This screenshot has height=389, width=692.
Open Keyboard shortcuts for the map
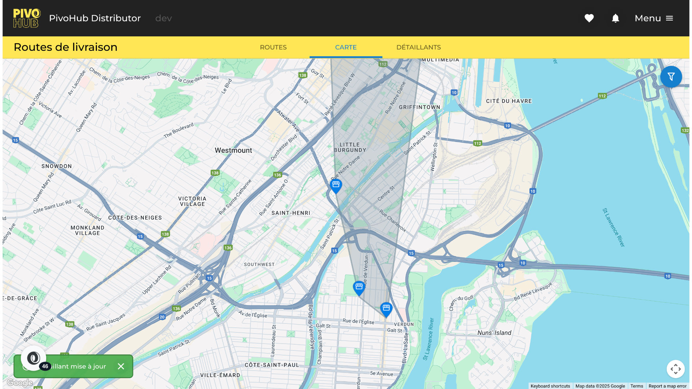click(550, 386)
